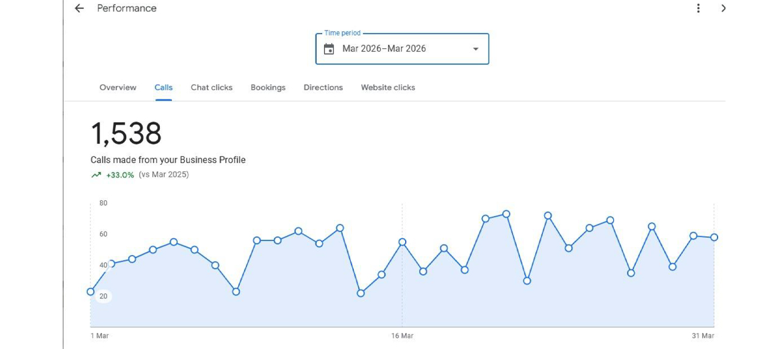781x349 pixels.
Task: Click the right chevron at top corner
Action: point(724,9)
